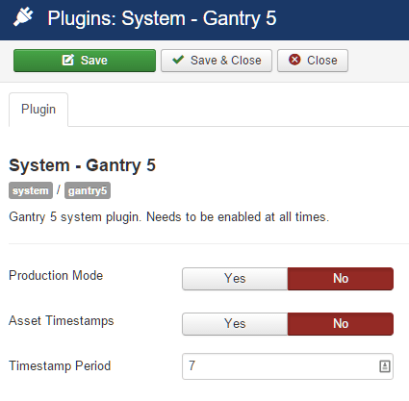Click the Asset Timestamps label
This screenshot has height=401, width=409.
62,321
